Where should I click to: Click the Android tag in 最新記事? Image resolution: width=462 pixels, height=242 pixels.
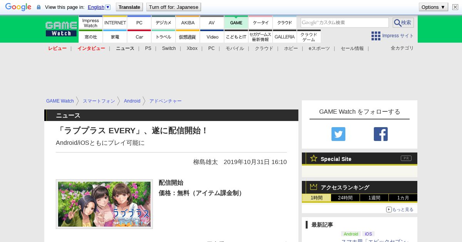(351, 234)
